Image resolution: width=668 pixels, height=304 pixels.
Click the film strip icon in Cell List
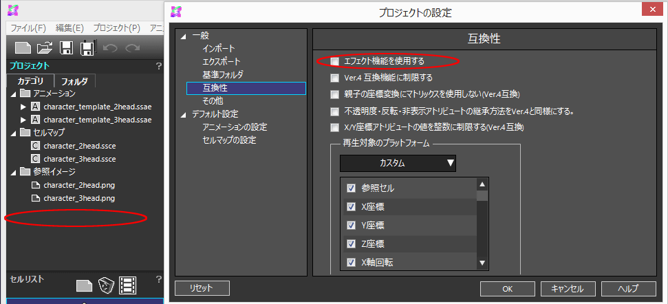click(127, 285)
